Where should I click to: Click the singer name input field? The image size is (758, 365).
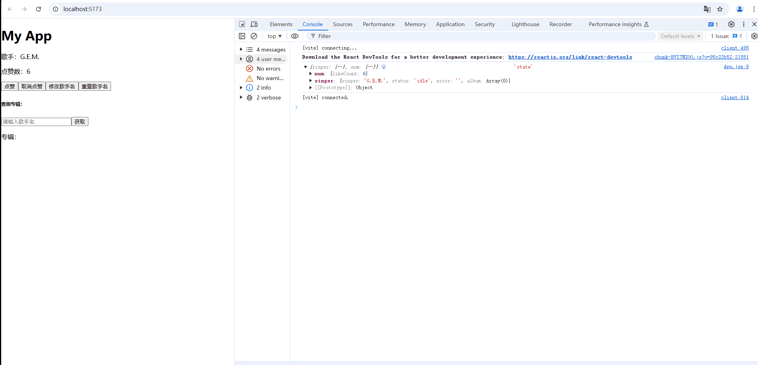tap(36, 122)
